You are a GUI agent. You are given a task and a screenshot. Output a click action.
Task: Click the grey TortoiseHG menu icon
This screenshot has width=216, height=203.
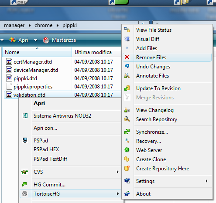[24, 193]
